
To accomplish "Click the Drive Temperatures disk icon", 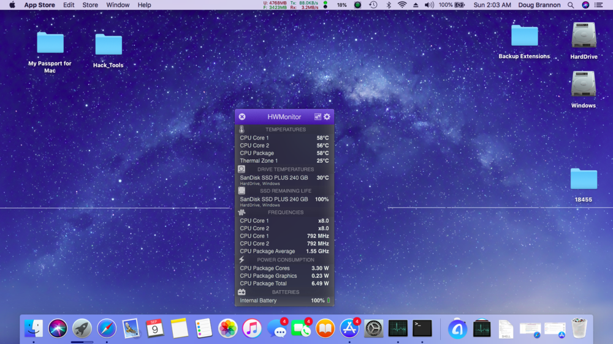I will point(242,170).
